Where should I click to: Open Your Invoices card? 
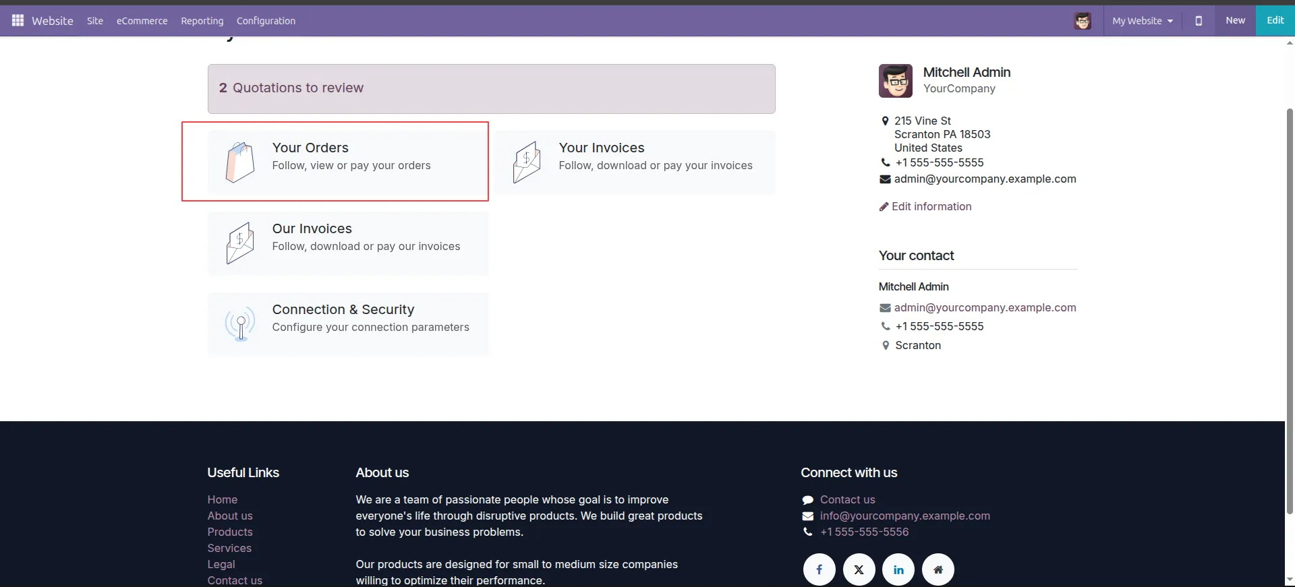(635, 162)
